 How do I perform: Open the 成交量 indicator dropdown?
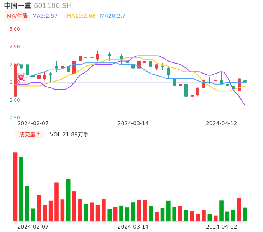click(30, 134)
